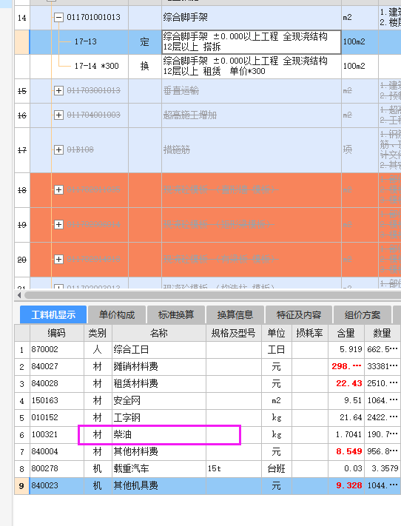
Task: Collapse the 011701001013 tree node
Action: [58, 18]
